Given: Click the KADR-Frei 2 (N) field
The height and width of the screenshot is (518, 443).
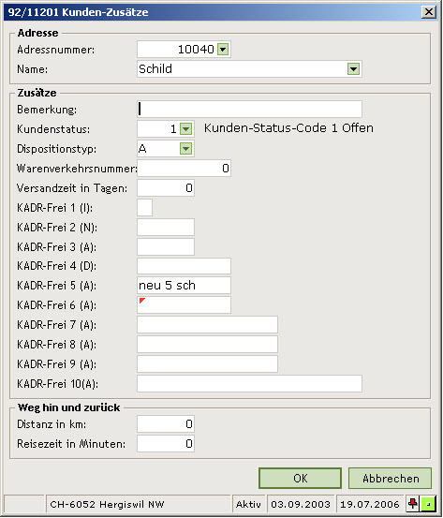Looking at the screenshot, I should coord(166,228).
